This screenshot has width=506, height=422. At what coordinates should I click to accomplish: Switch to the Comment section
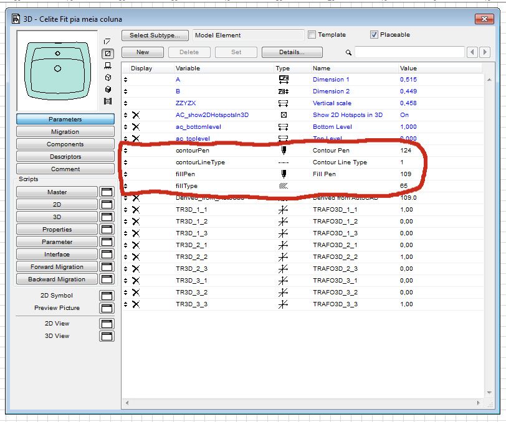[x=65, y=169]
